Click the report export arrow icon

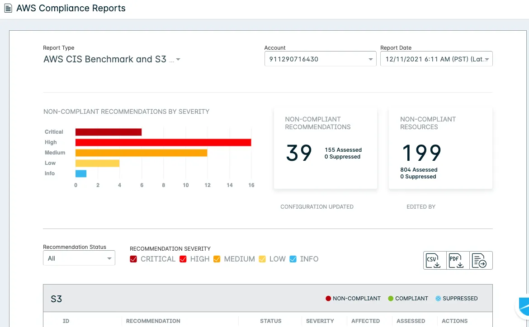point(481,260)
